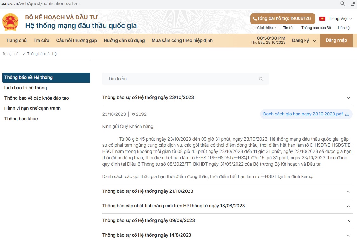
Task: Open Tra cứu in navigation bar
Action: click(41, 40)
